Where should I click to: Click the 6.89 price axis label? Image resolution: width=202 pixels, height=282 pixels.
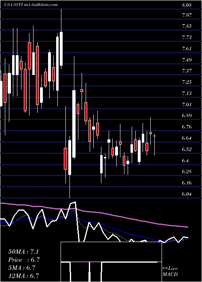tap(187, 116)
